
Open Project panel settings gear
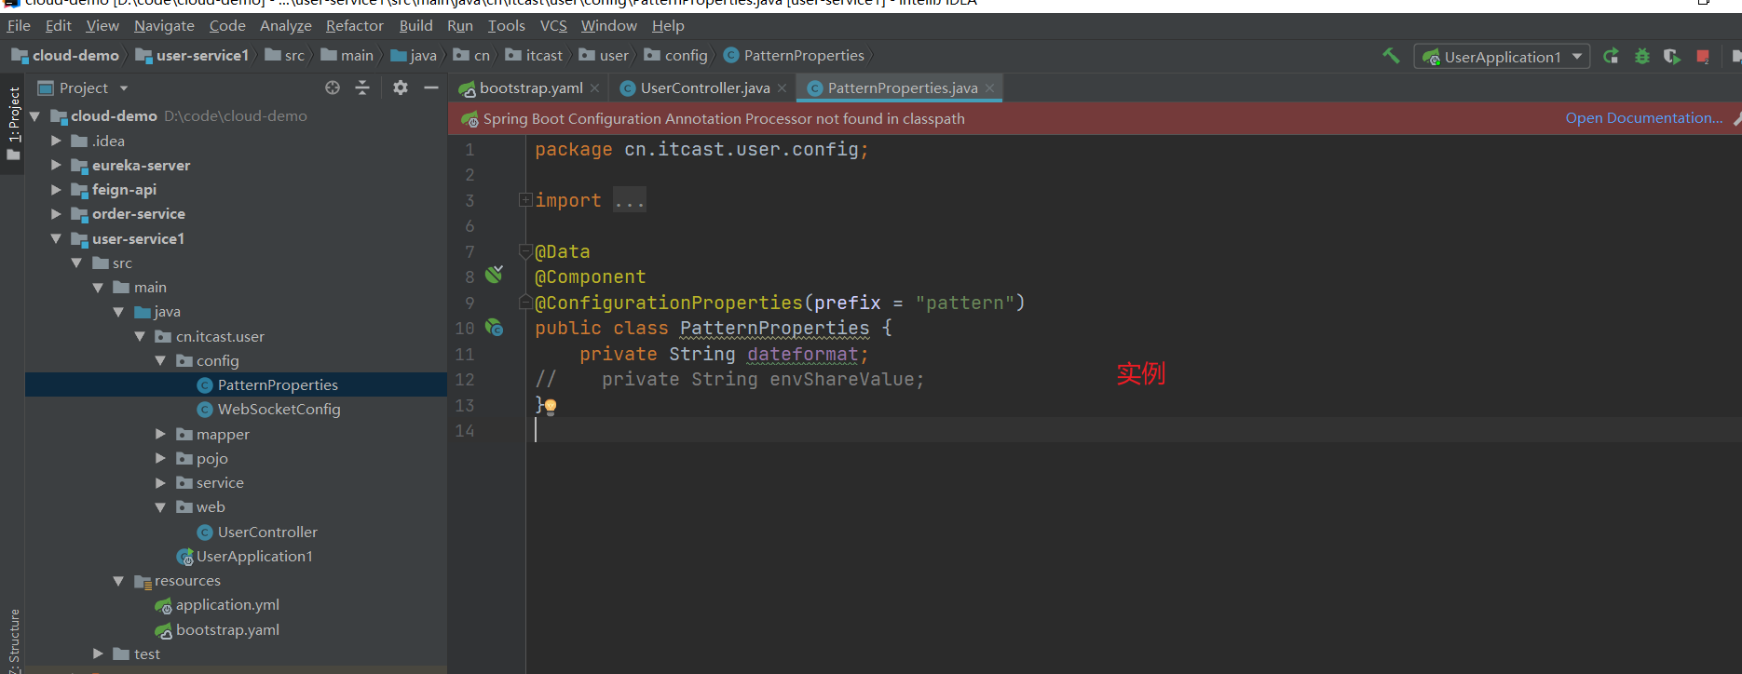coord(401,88)
